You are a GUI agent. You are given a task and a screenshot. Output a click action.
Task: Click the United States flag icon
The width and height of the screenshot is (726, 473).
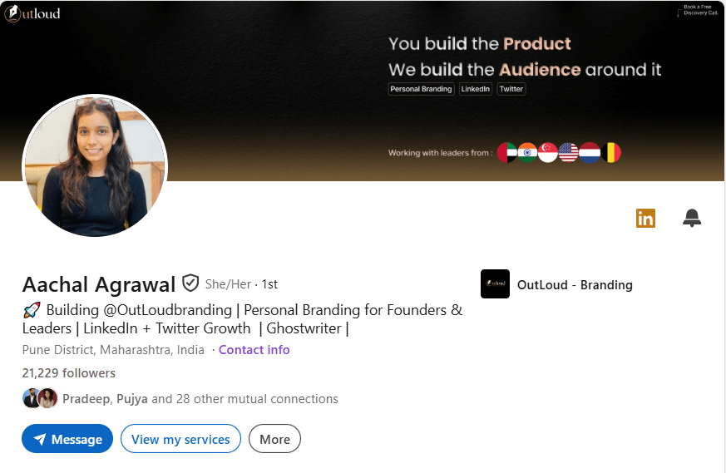[568, 153]
